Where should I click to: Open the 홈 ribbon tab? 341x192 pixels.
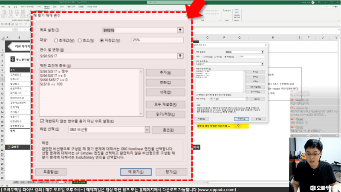point(9,7)
